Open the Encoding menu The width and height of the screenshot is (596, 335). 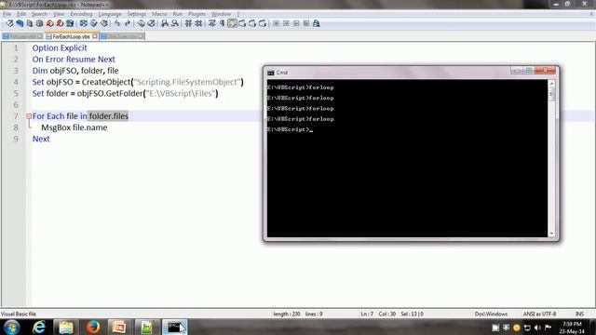coord(81,14)
